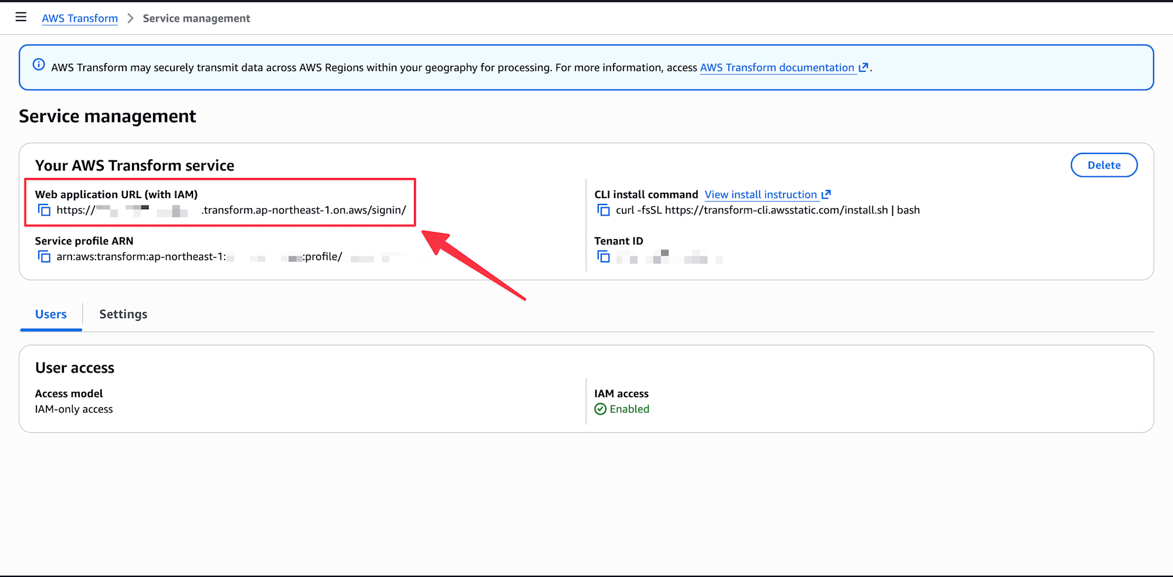
Task: Click the CLI install command label
Action: click(x=646, y=194)
